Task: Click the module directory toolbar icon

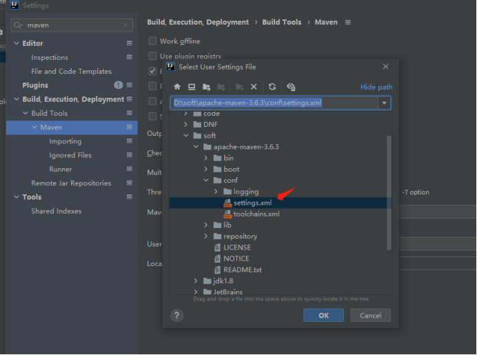Action: [221, 87]
